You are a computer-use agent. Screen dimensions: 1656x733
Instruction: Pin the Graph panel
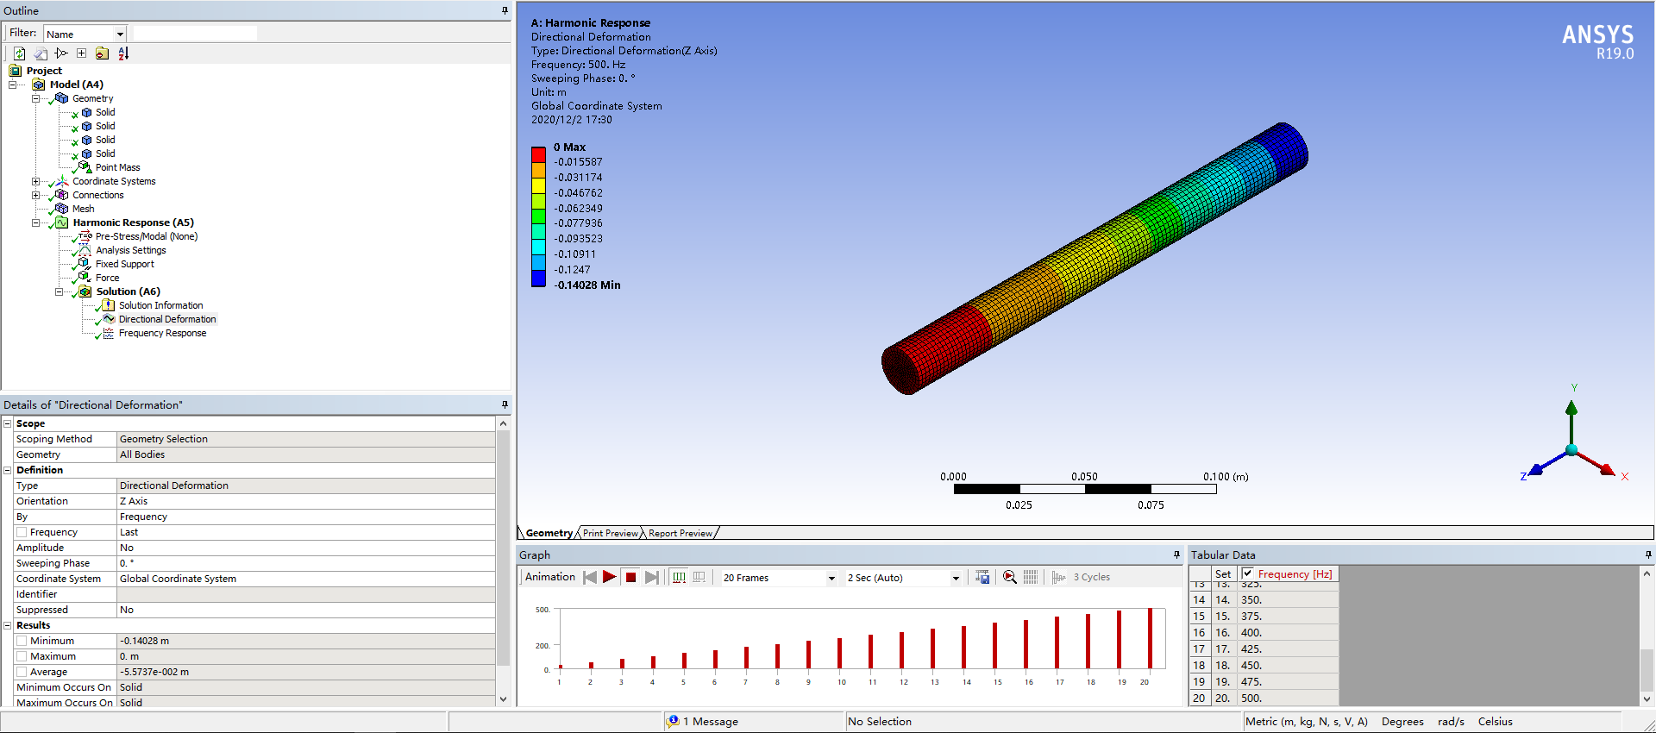click(1176, 554)
